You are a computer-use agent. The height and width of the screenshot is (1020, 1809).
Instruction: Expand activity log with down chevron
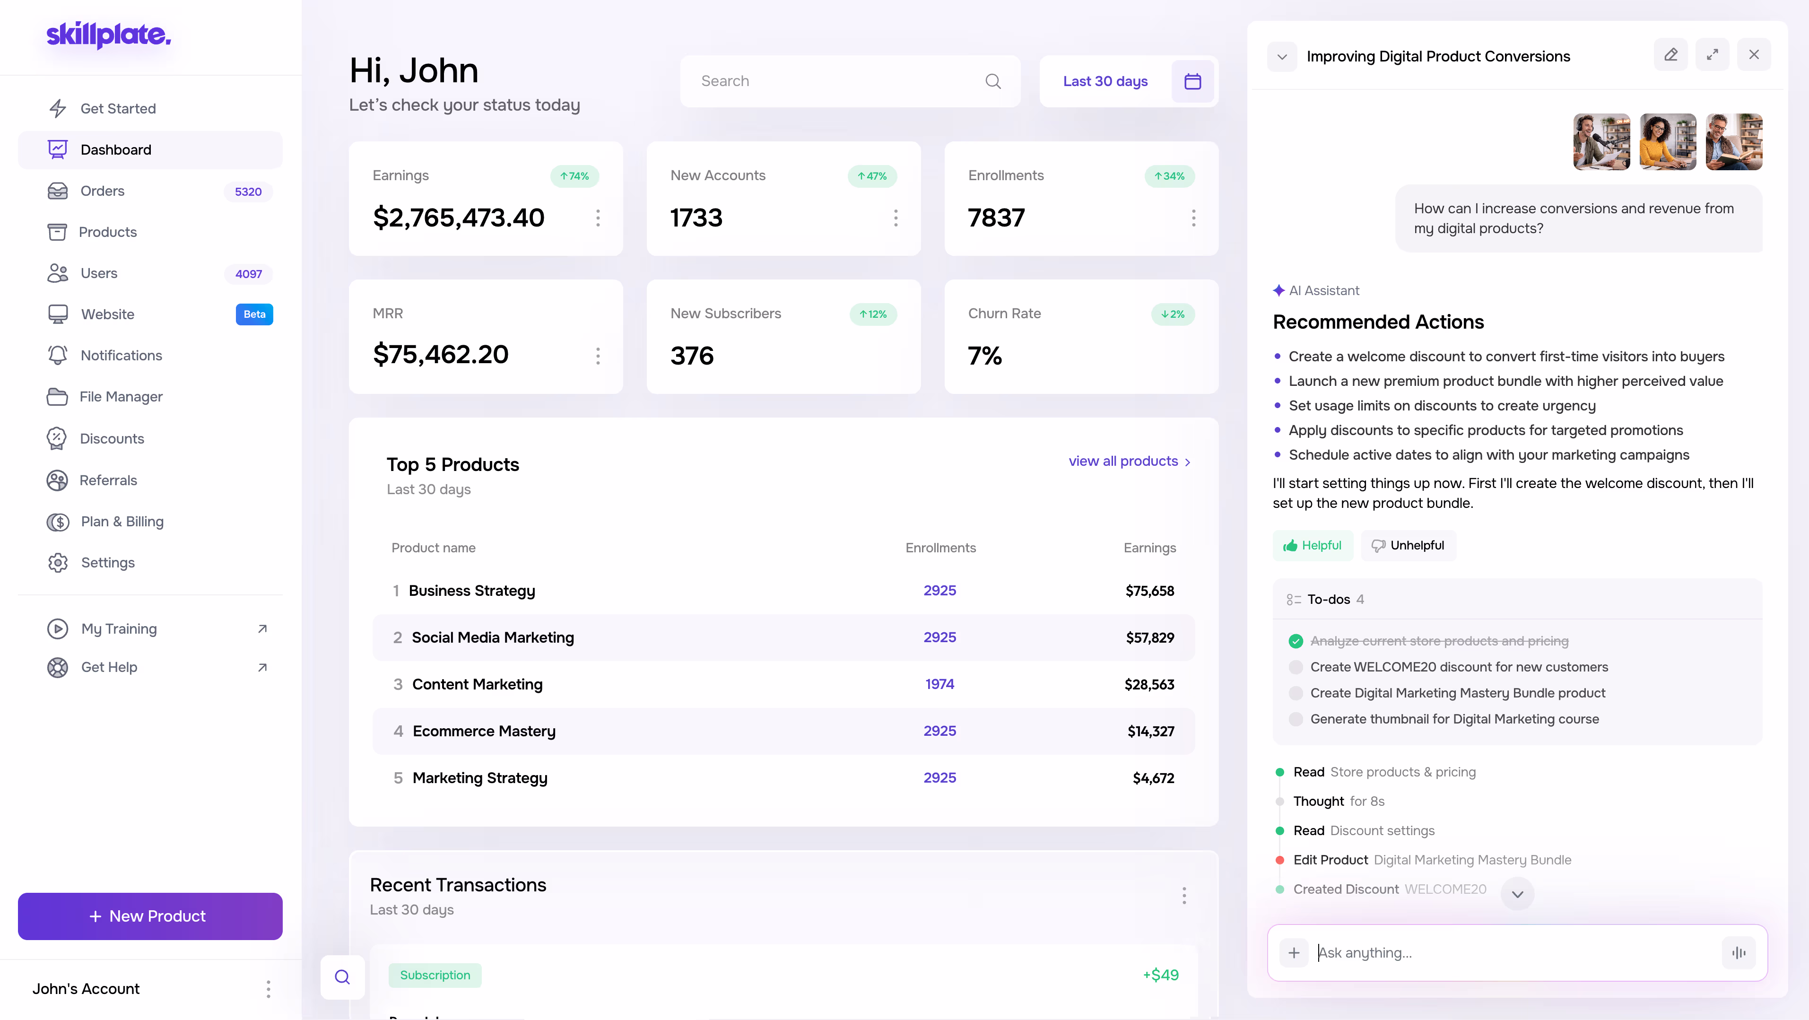pos(1517,894)
